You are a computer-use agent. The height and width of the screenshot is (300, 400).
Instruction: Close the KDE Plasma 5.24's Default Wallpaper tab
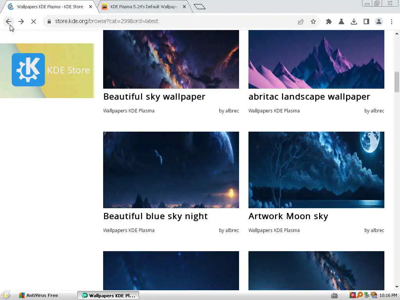[184, 7]
